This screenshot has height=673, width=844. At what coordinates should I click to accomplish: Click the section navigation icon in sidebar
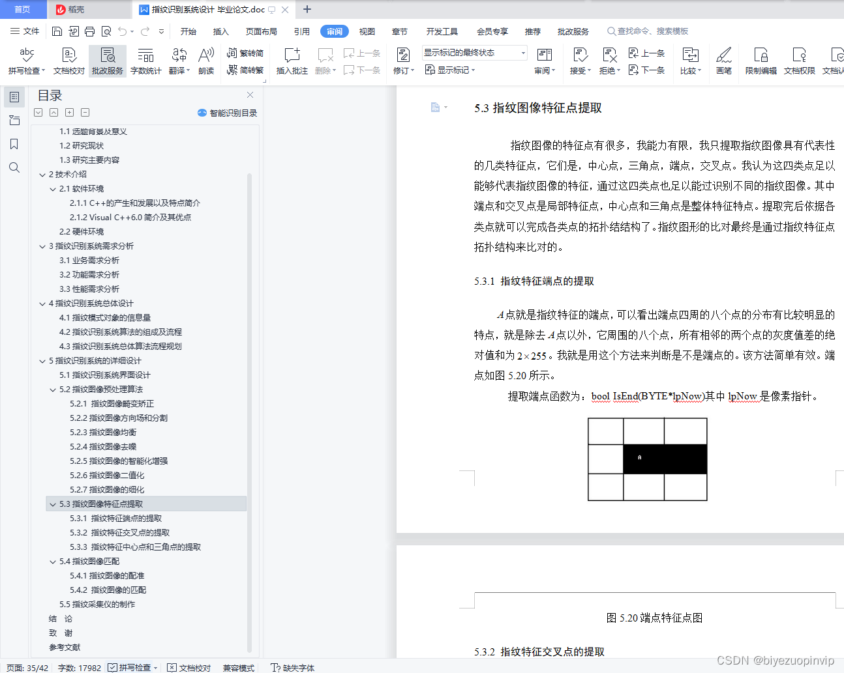click(14, 121)
